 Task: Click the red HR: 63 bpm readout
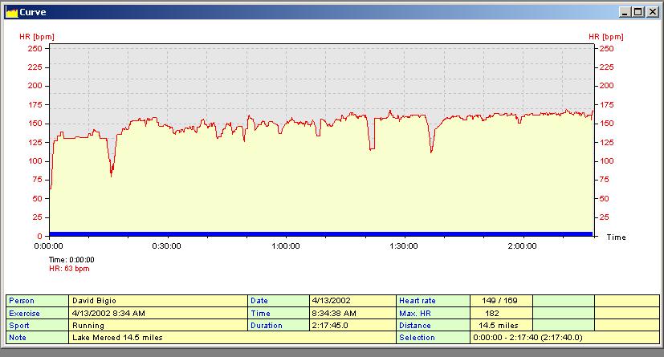point(70,269)
